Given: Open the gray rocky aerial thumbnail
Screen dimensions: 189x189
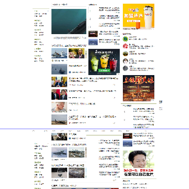Looking at the screenshot, I should coord(77,173).
